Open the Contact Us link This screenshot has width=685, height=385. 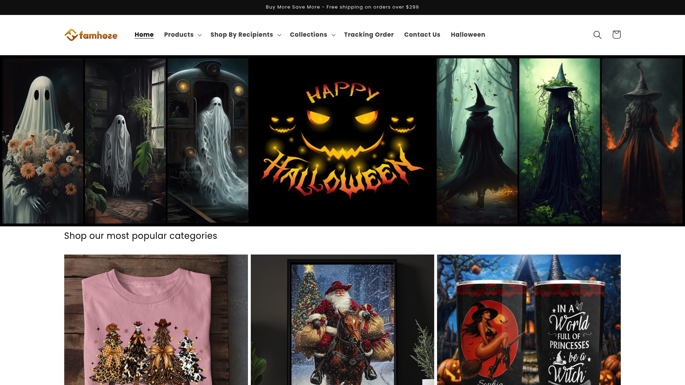point(422,35)
